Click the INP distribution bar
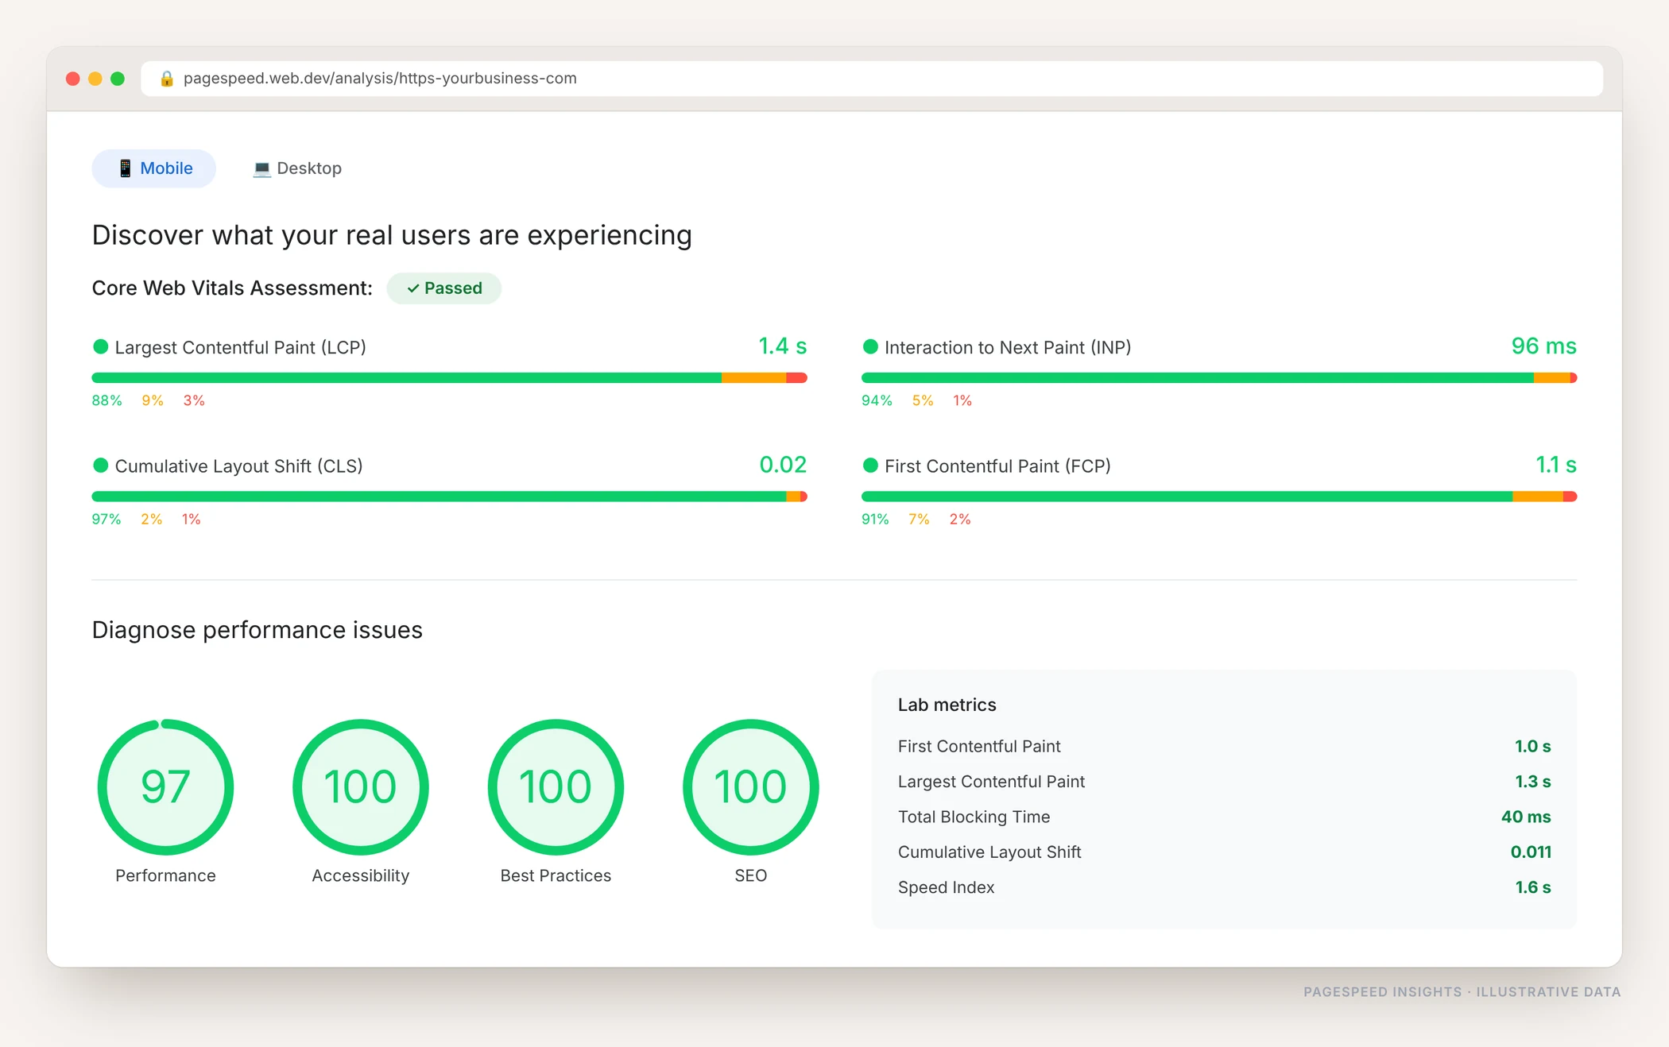The height and width of the screenshot is (1047, 1669). (1219, 378)
